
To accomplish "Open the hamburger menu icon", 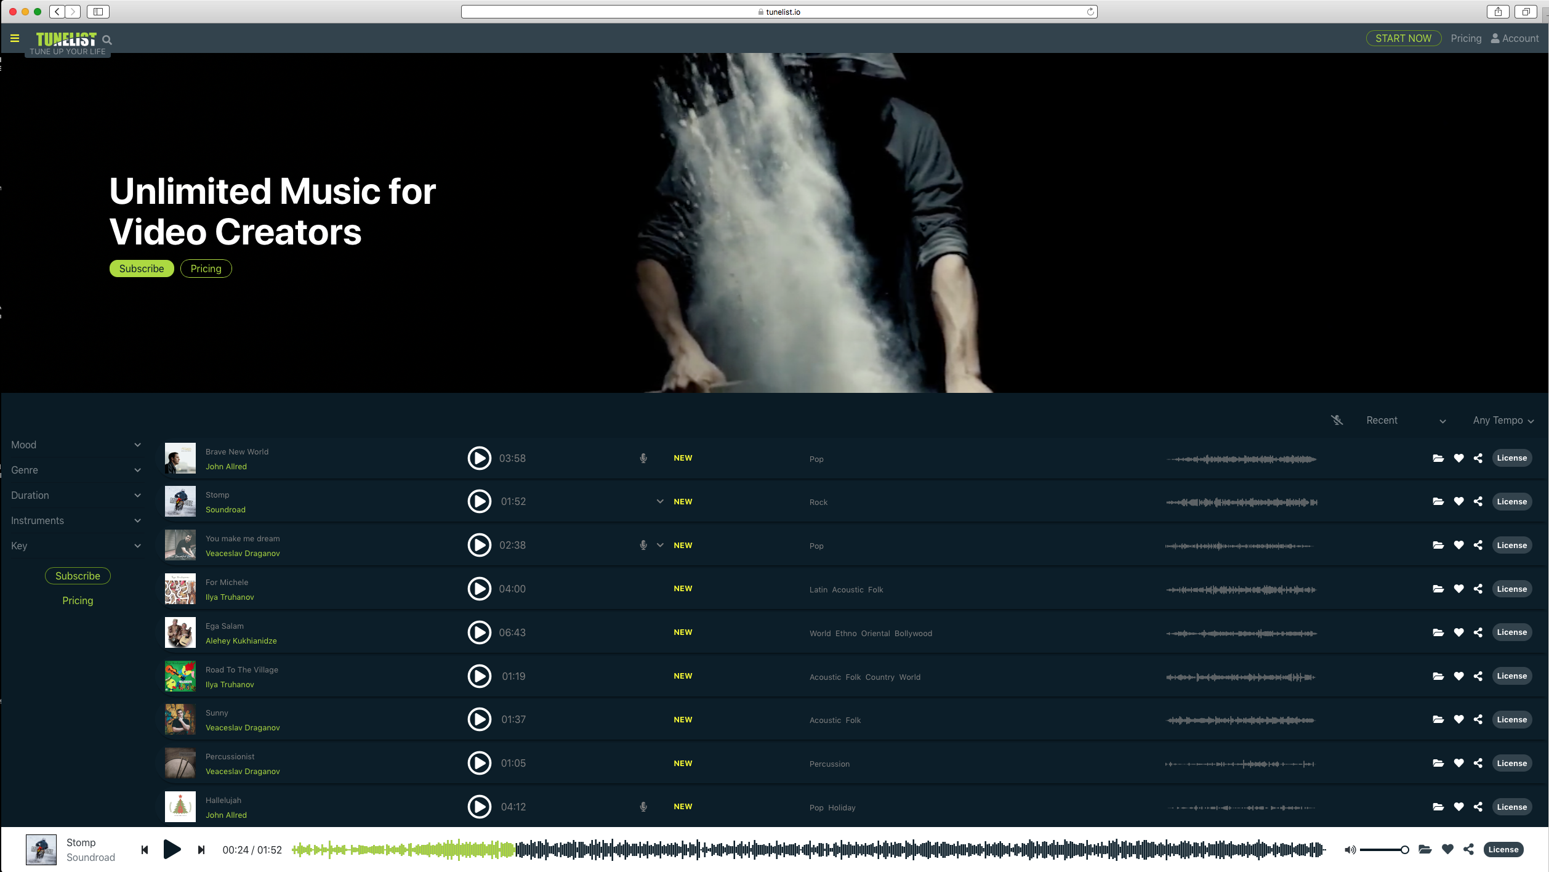I will pos(15,38).
